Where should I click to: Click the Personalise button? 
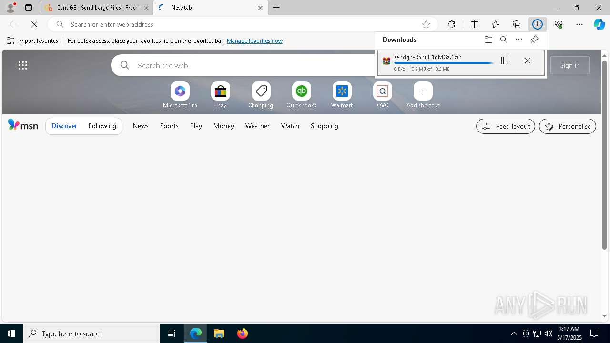click(568, 126)
